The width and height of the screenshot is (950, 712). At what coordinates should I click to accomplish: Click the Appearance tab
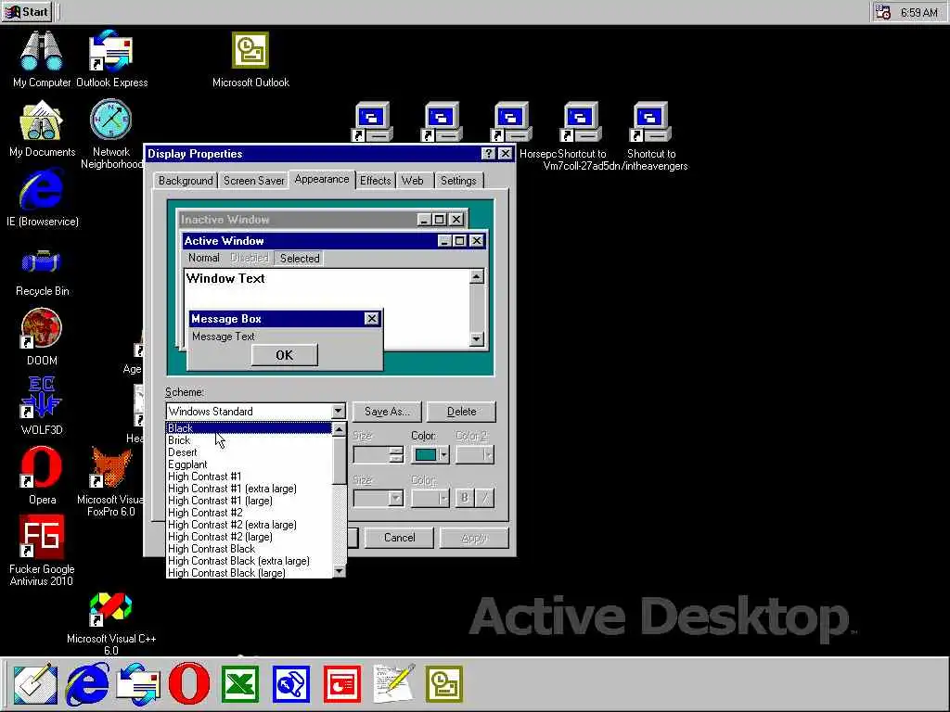coord(322,179)
